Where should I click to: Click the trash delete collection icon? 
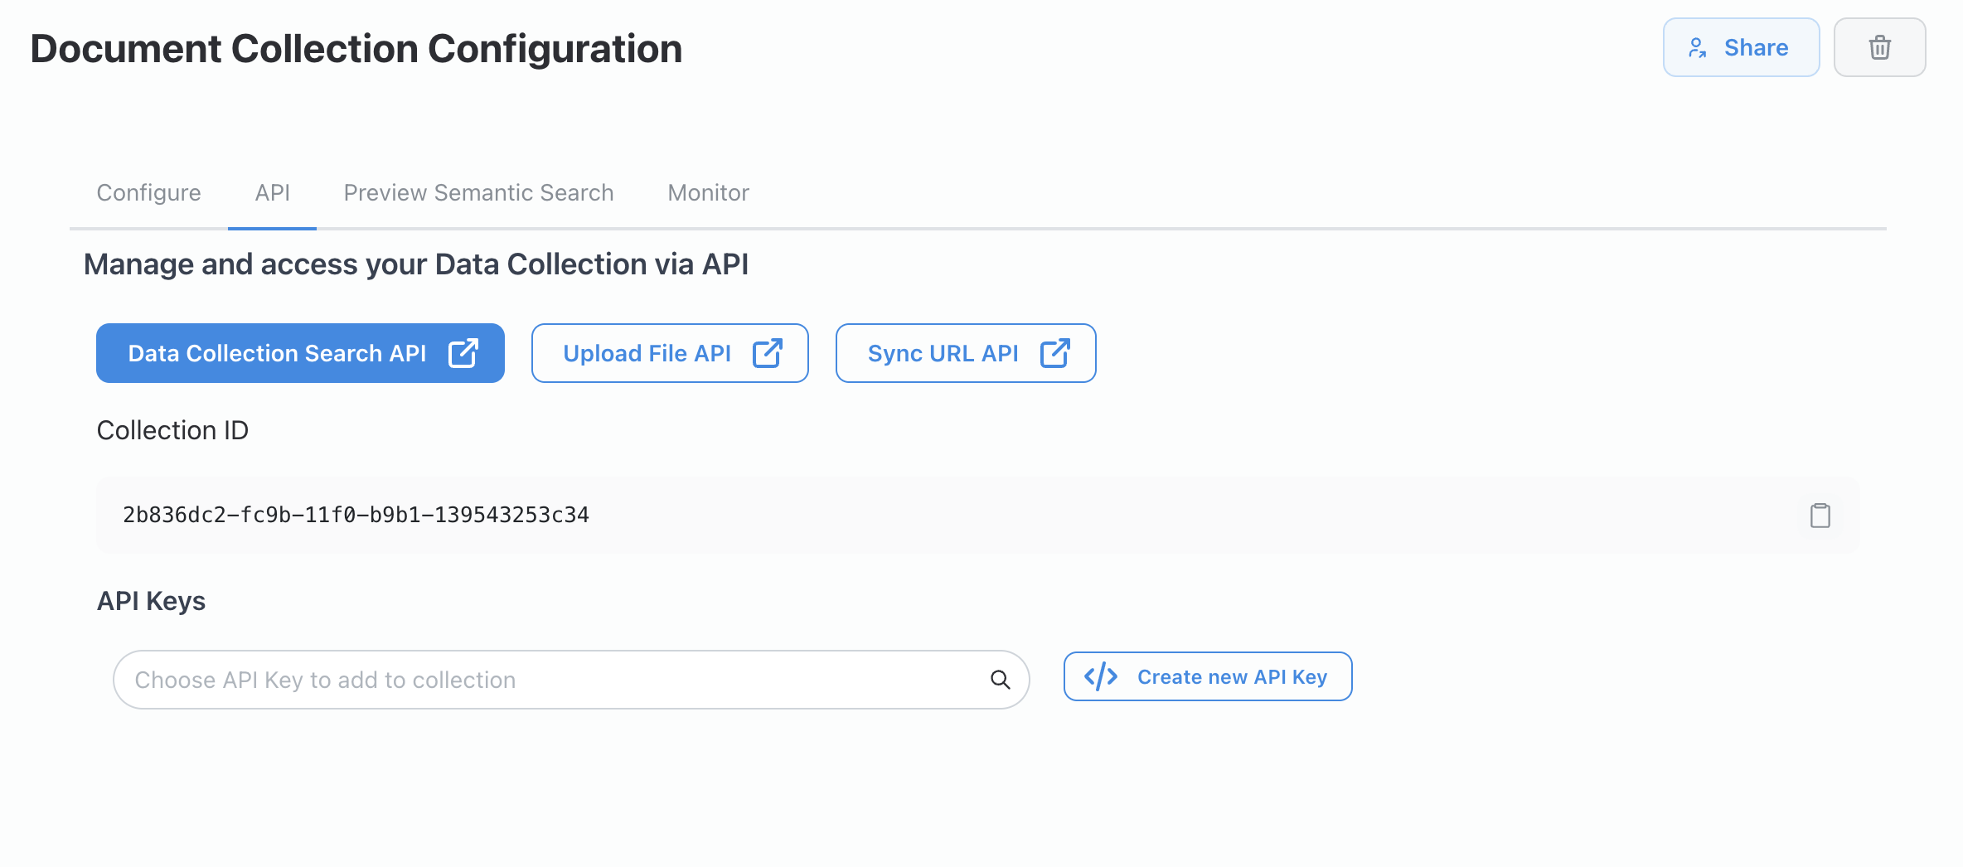tap(1879, 48)
